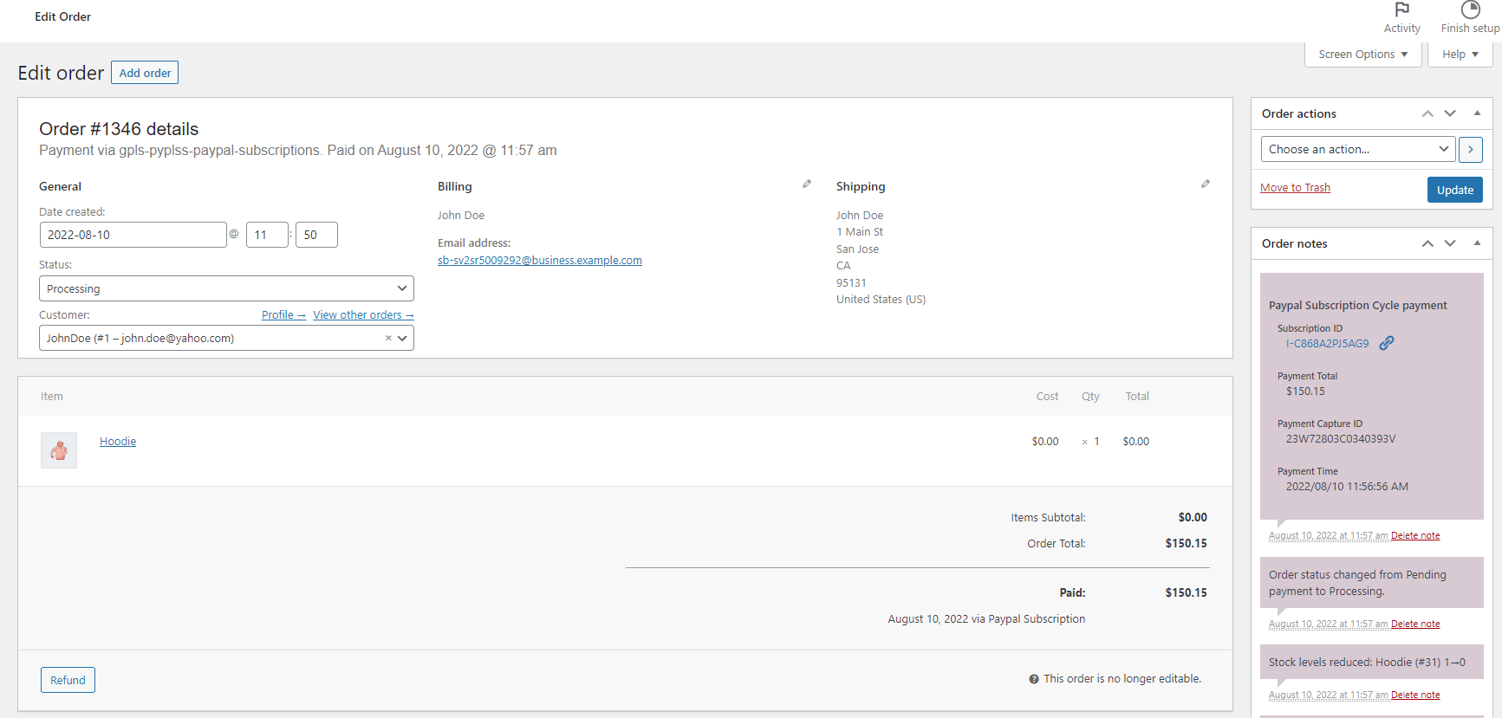This screenshot has width=1502, height=718.
Task: Open the Choose an action dropdown
Action: (1357, 149)
